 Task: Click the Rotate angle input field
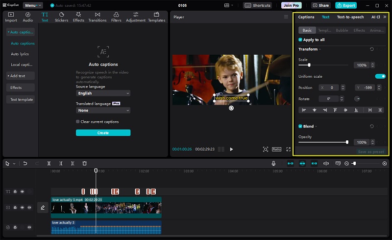pos(329,99)
